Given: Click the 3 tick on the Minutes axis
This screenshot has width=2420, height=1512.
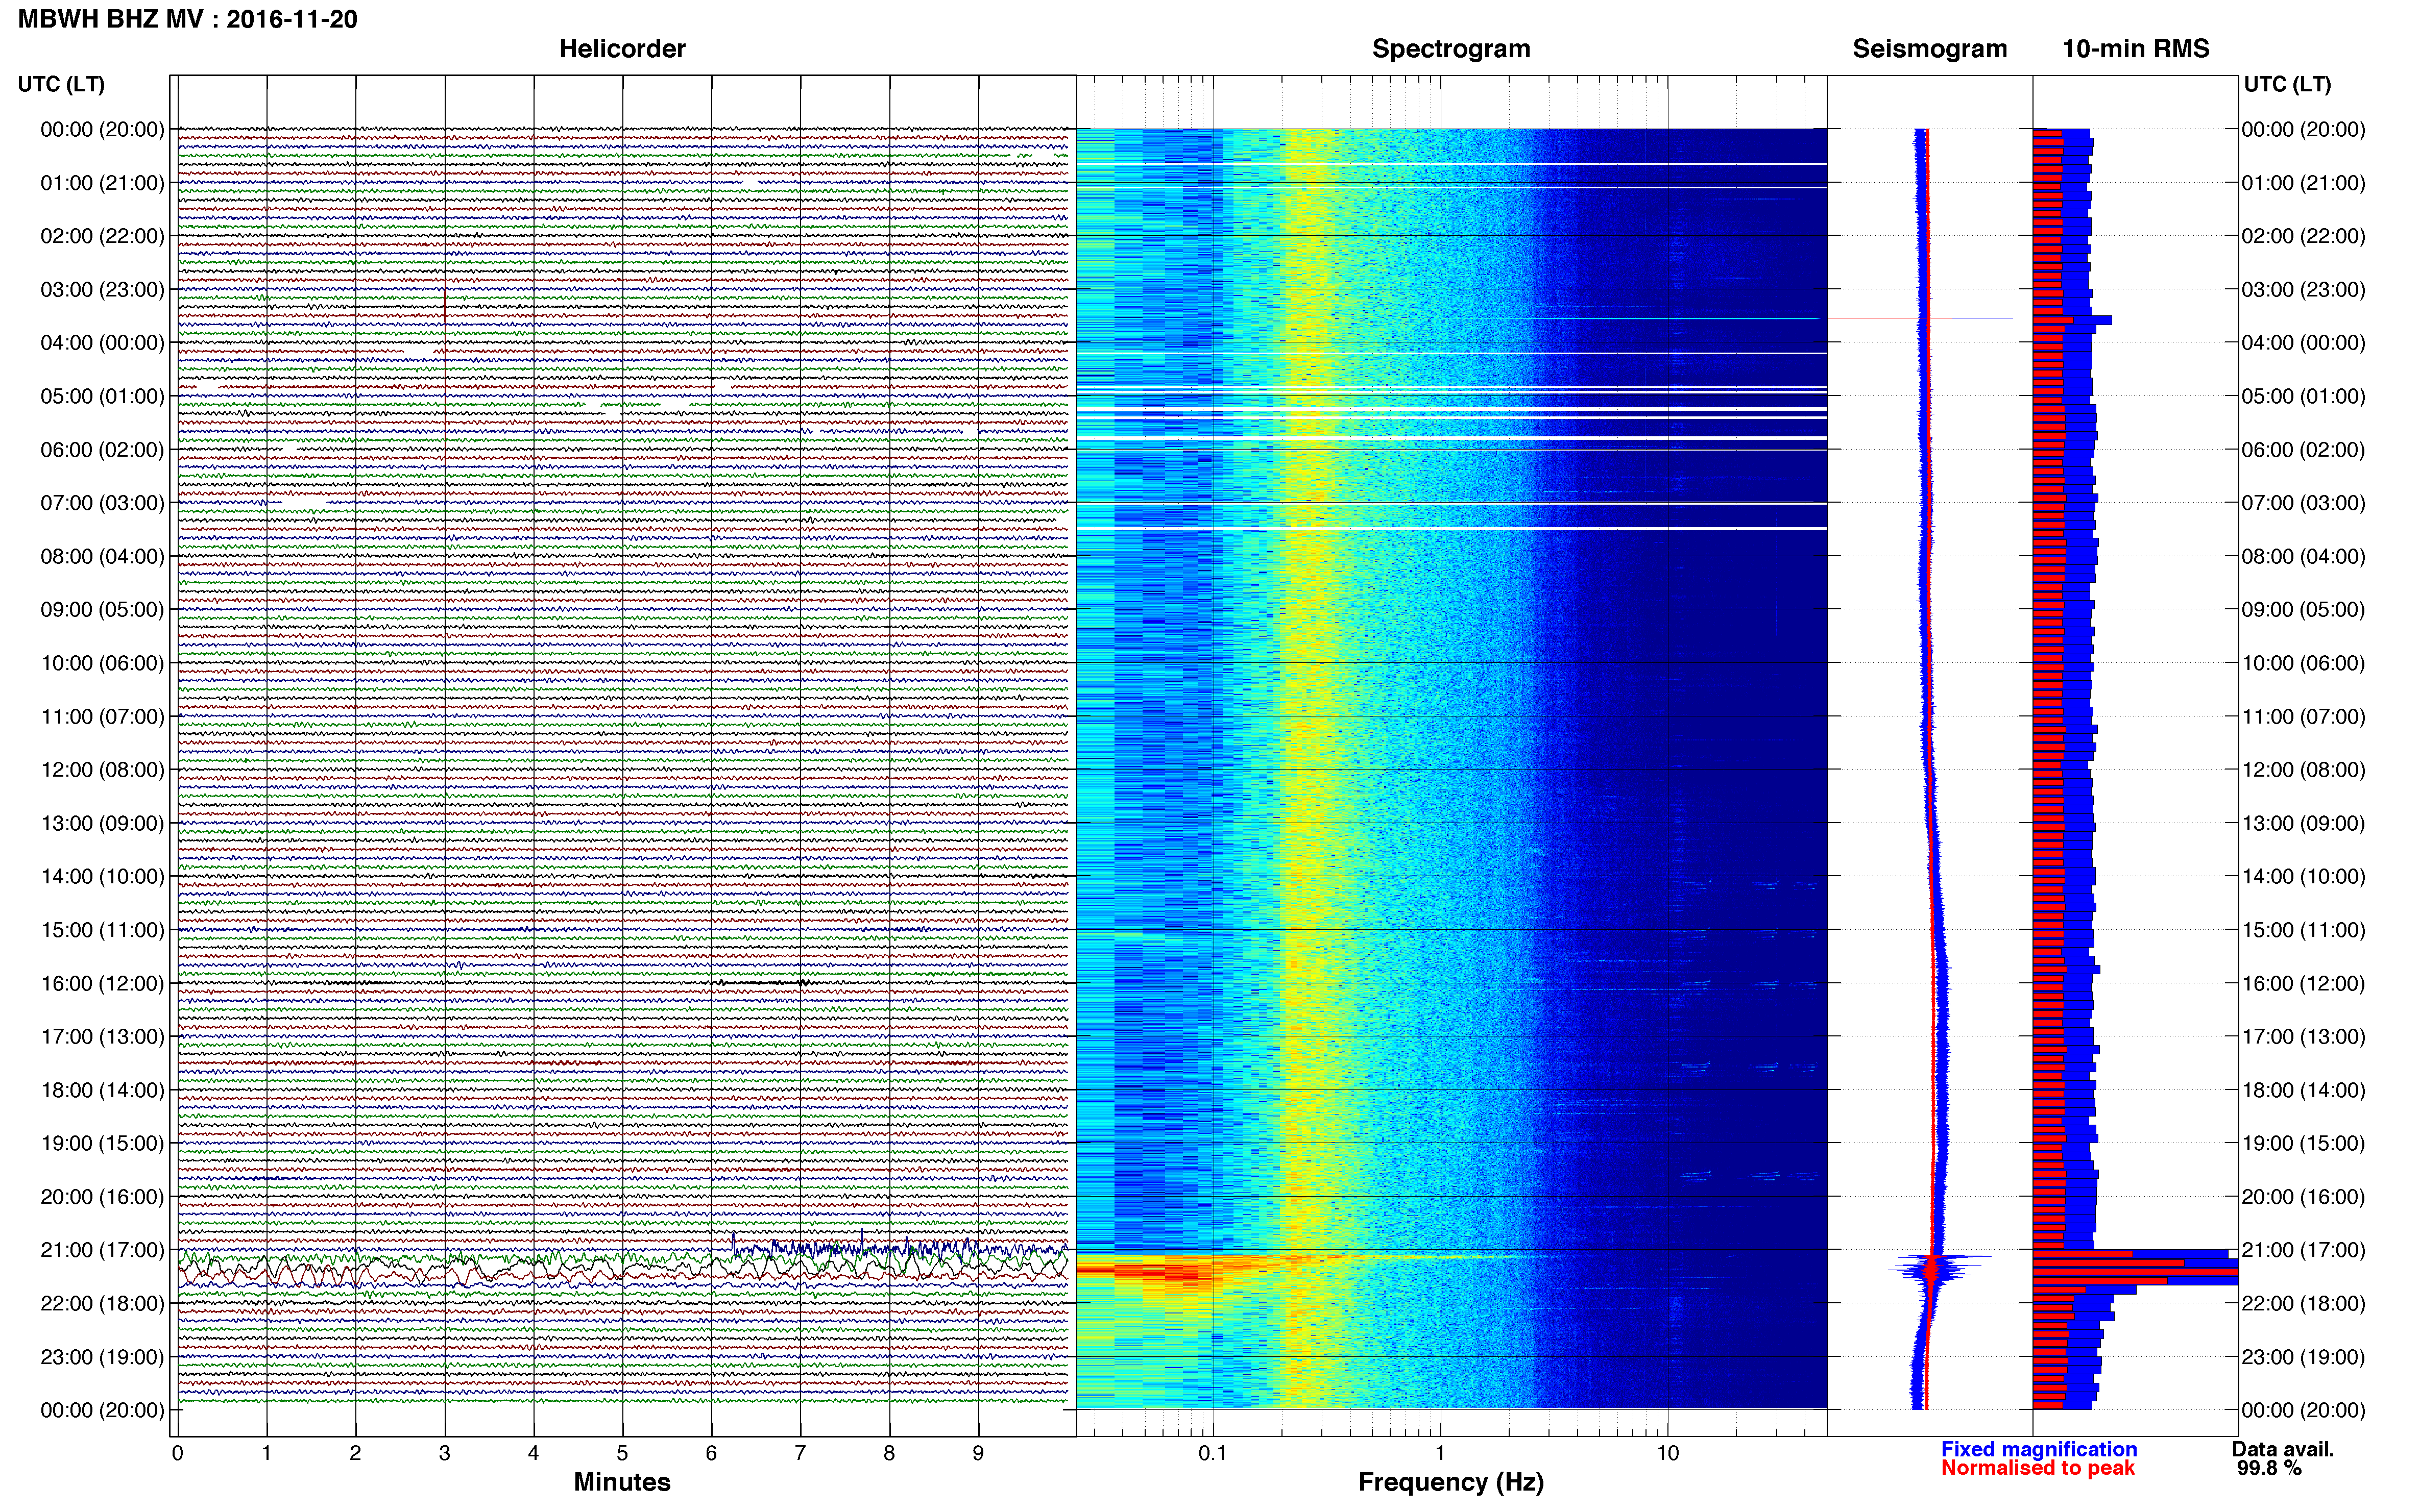Looking at the screenshot, I should coord(444,1454).
